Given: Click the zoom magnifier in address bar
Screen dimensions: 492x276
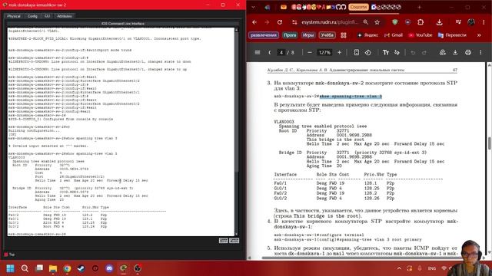Looking at the screenshot, I should click(366, 22).
